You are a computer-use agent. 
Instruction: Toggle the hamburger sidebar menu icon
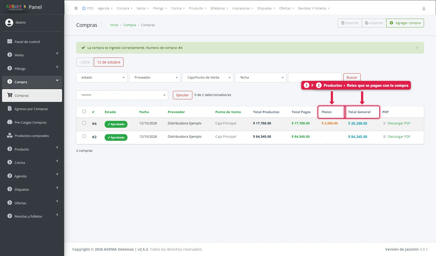click(76, 8)
